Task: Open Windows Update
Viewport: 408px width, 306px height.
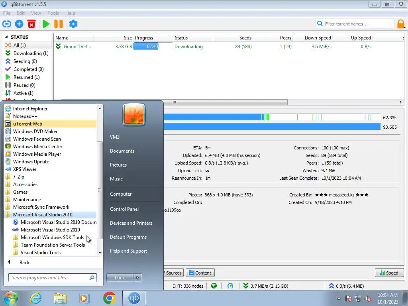Action: tap(51, 162)
